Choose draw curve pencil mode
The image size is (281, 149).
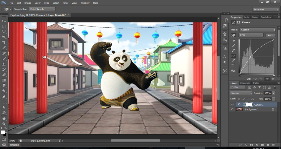click(233, 61)
